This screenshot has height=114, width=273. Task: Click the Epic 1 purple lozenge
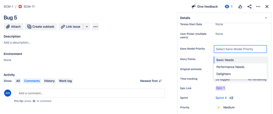(x=221, y=88)
